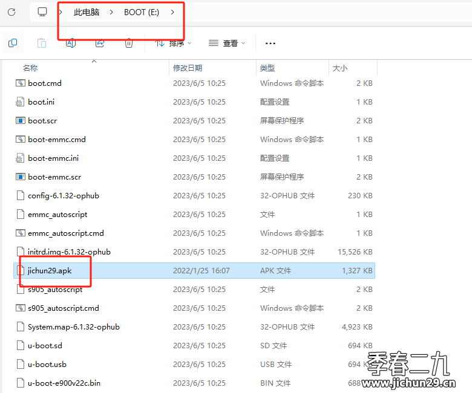Select the file name config-6.1.32-ophub
The width and height of the screenshot is (472, 393).
[63, 196]
